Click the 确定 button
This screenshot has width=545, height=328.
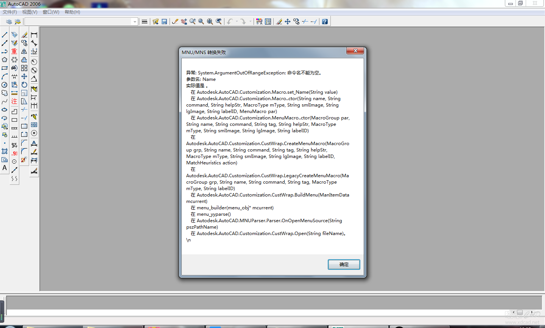pos(344,265)
